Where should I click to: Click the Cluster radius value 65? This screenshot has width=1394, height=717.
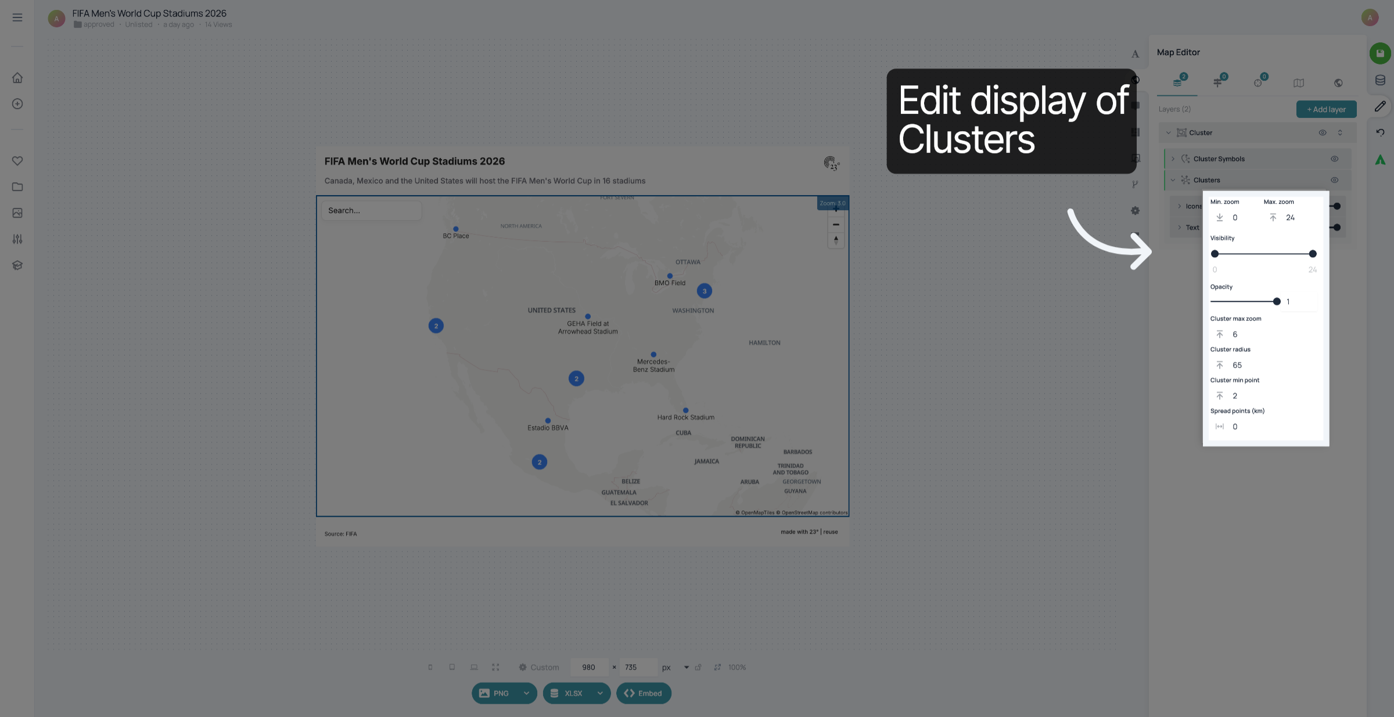coord(1237,365)
